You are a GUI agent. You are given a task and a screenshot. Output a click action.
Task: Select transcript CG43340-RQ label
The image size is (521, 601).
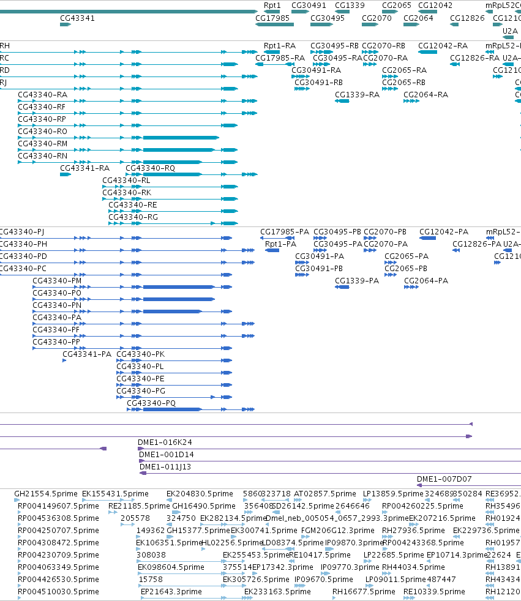[150, 168]
